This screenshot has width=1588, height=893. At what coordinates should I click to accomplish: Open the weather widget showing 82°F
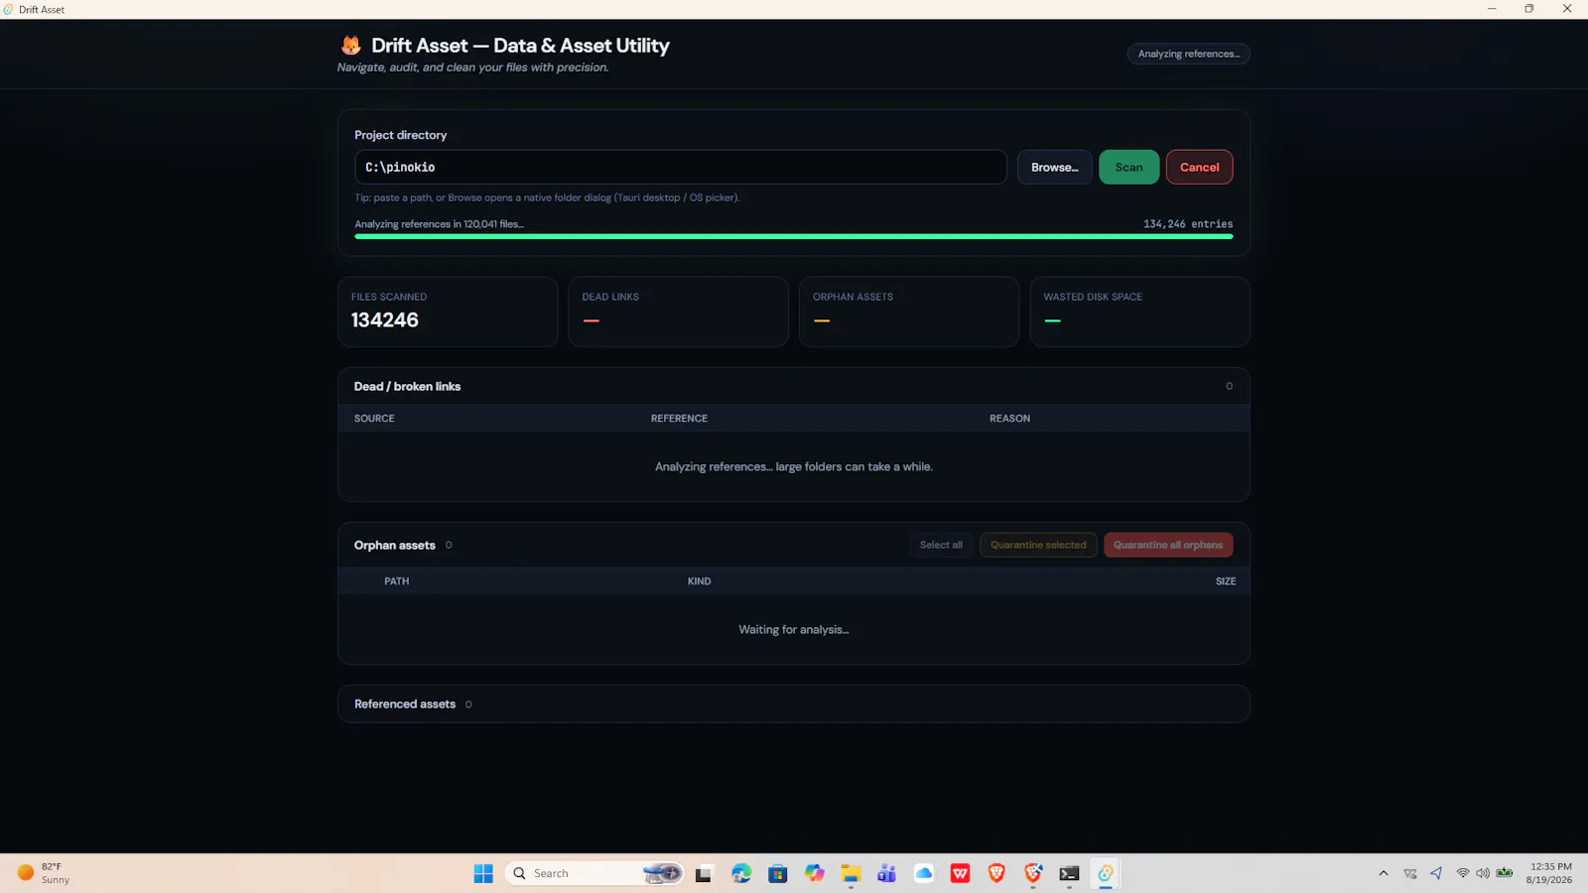[x=45, y=873]
